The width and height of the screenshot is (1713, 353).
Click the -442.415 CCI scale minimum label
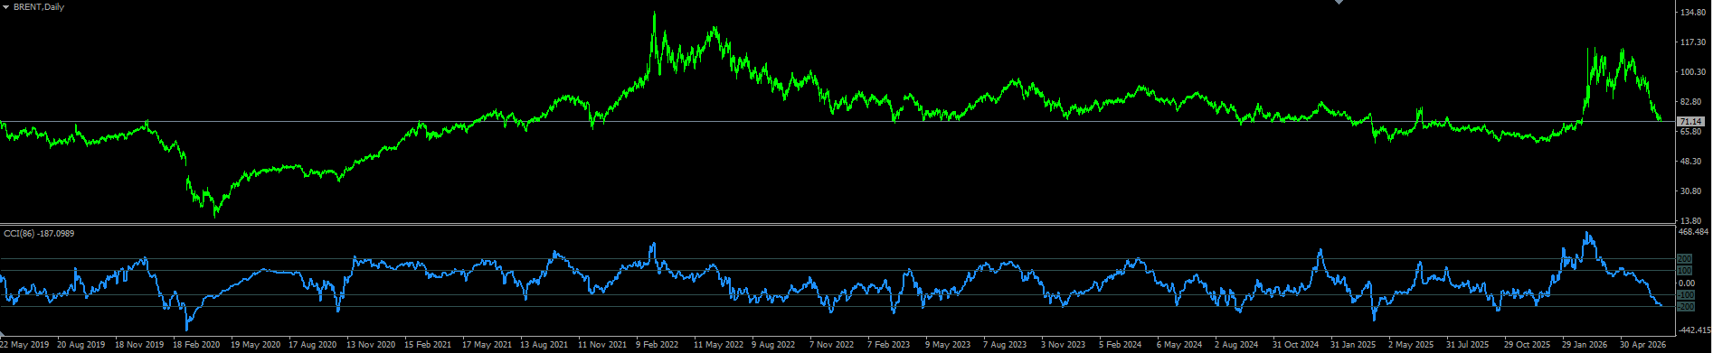[1694, 330]
